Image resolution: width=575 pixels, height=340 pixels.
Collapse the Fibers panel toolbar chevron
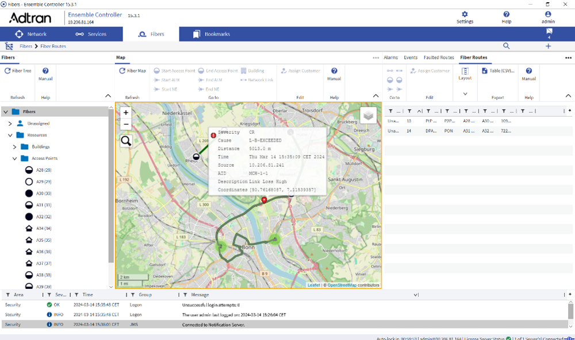[x=108, y=95]
